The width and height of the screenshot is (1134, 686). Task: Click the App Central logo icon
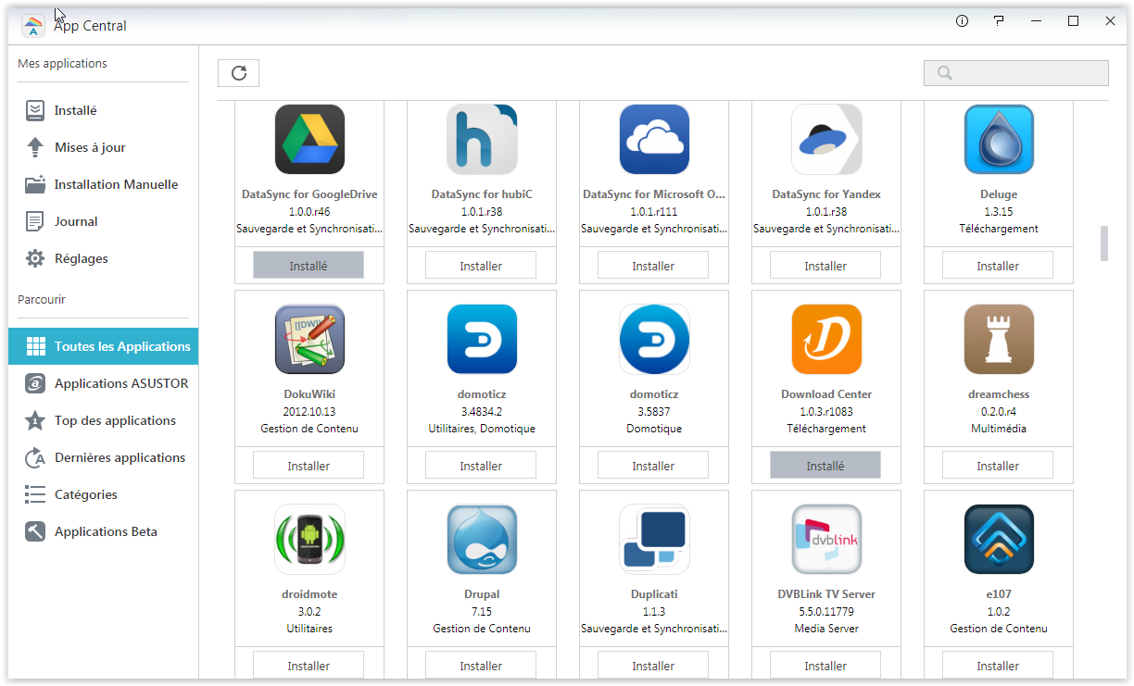(x=33, y=26)
